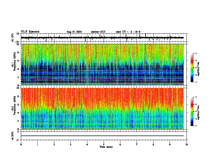Click time axis tick label "8"
210x162 pixels.
pyautogui.click(x=153, y=145)
